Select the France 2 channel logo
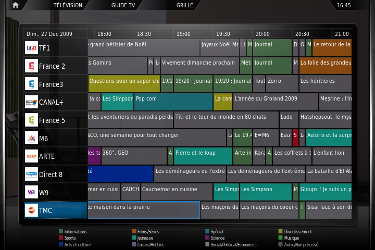This screenshot has width=375, height=250. (x=31, y=66)
